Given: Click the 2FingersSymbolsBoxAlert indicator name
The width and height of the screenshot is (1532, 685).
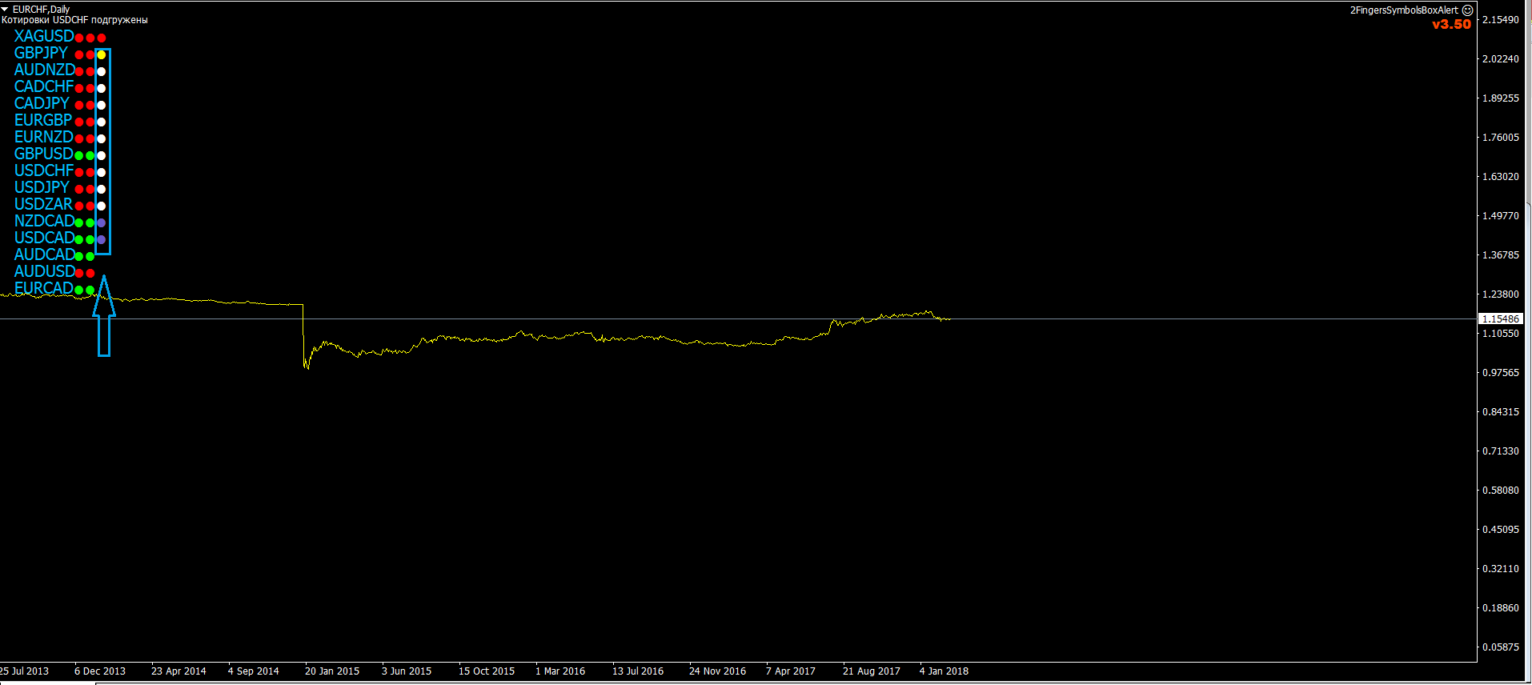Looking at the screenshot, I should [1404, 10].
